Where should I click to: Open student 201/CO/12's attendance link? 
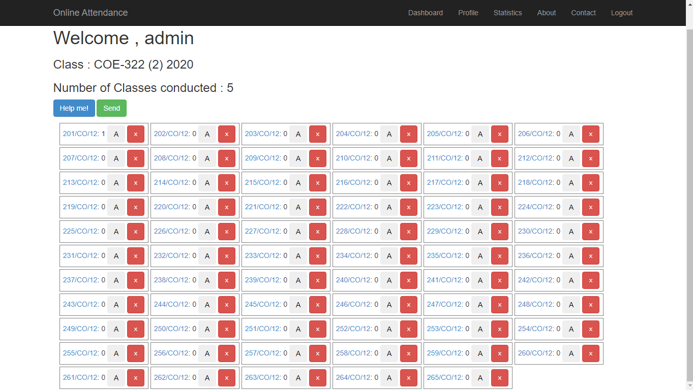coord(81,134)
